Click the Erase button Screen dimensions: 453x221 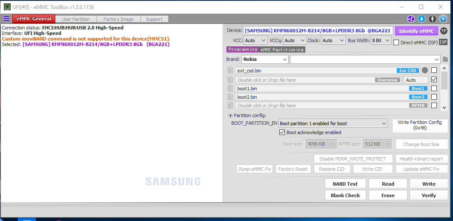pos(388,195)
